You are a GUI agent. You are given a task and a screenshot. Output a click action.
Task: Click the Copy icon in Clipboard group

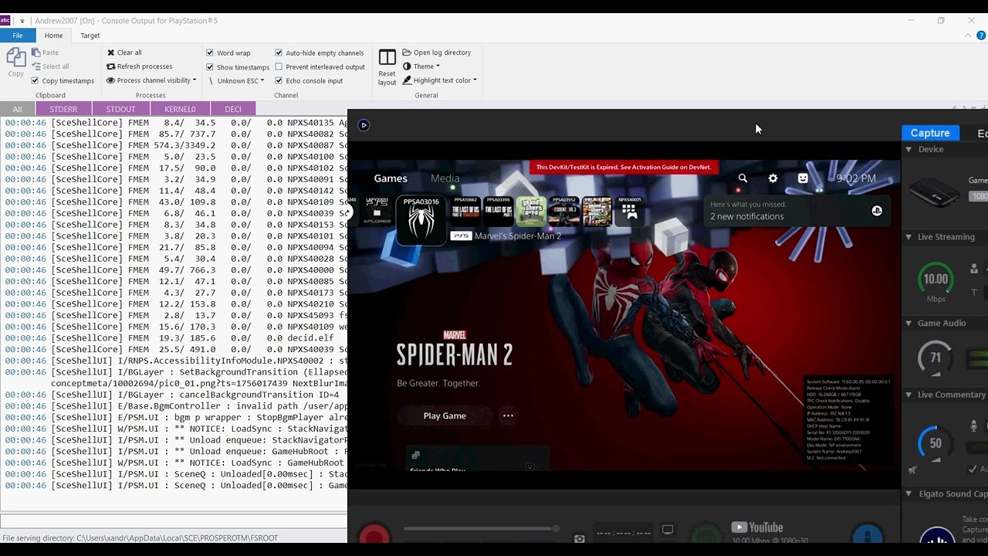(x=16, y=59)
